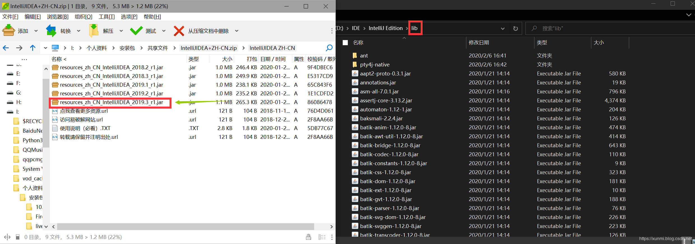
Task: Expand the Explorer address bar history dropdown
Action: click(x=503, y=28)
